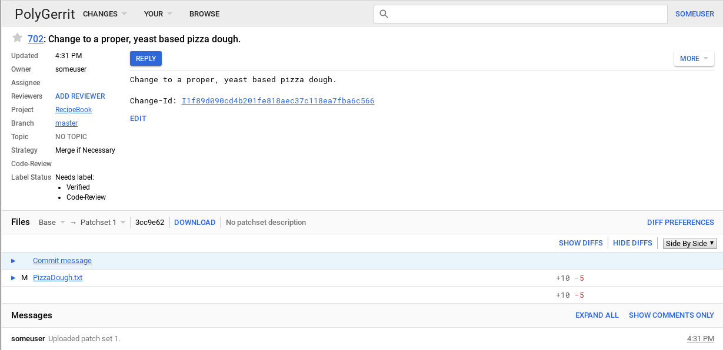This screenshot has height=350, width=723.
Task: Click ADD REVIEWER
Action: 80,96
